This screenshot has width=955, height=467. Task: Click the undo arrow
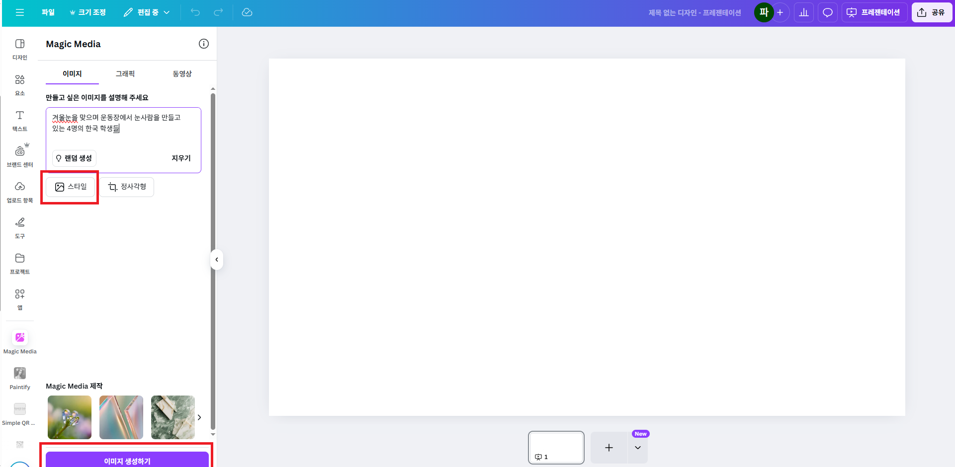195,12
